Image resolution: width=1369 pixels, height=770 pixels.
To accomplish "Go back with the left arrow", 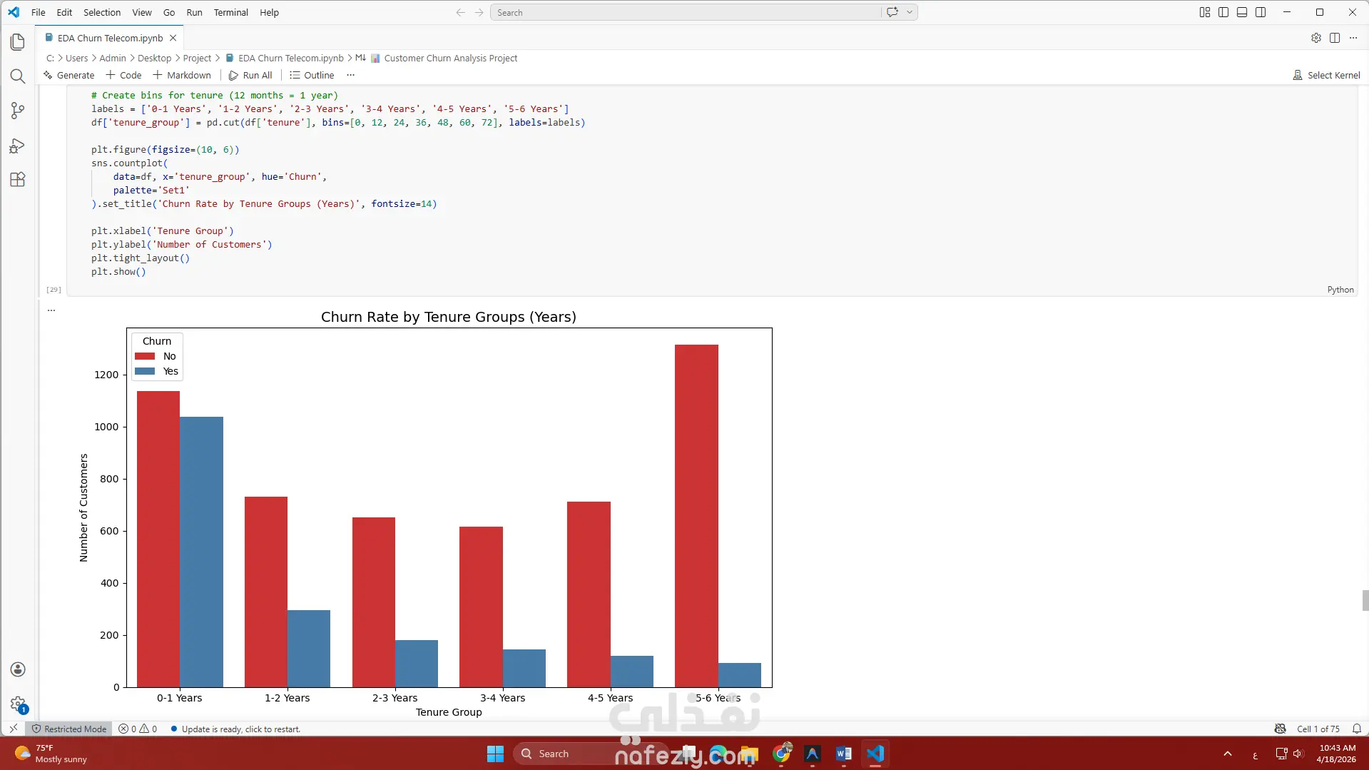I will tap(460, 12).
